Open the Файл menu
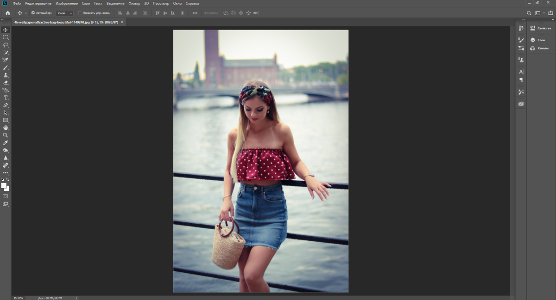 click(17, 3)
